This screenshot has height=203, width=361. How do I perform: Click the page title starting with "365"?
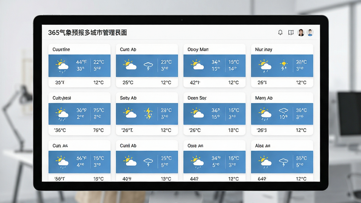(x=87, y=33)
